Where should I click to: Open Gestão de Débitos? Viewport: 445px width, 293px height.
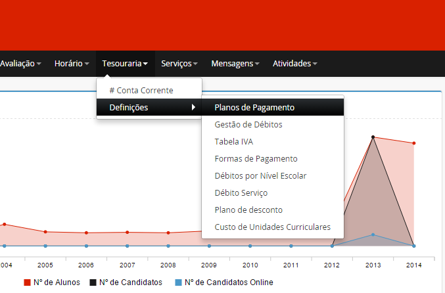point(248,125)
